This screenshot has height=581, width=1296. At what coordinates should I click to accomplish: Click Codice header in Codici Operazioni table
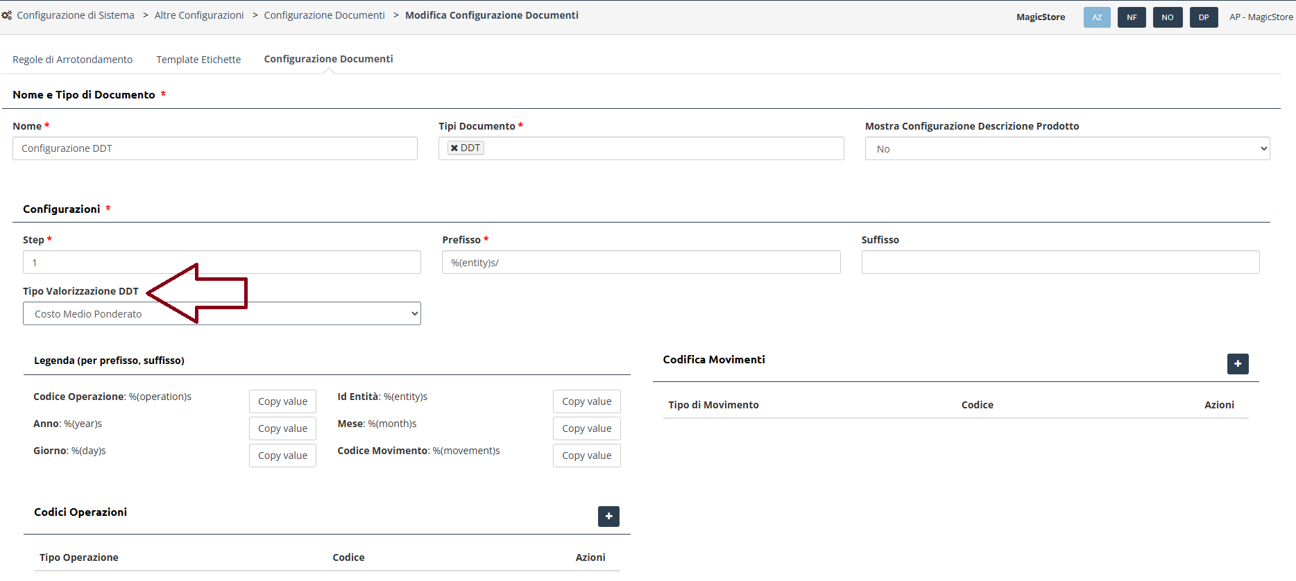coord(348,557)
